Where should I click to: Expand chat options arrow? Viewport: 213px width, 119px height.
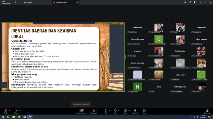[x=109, y=110]
